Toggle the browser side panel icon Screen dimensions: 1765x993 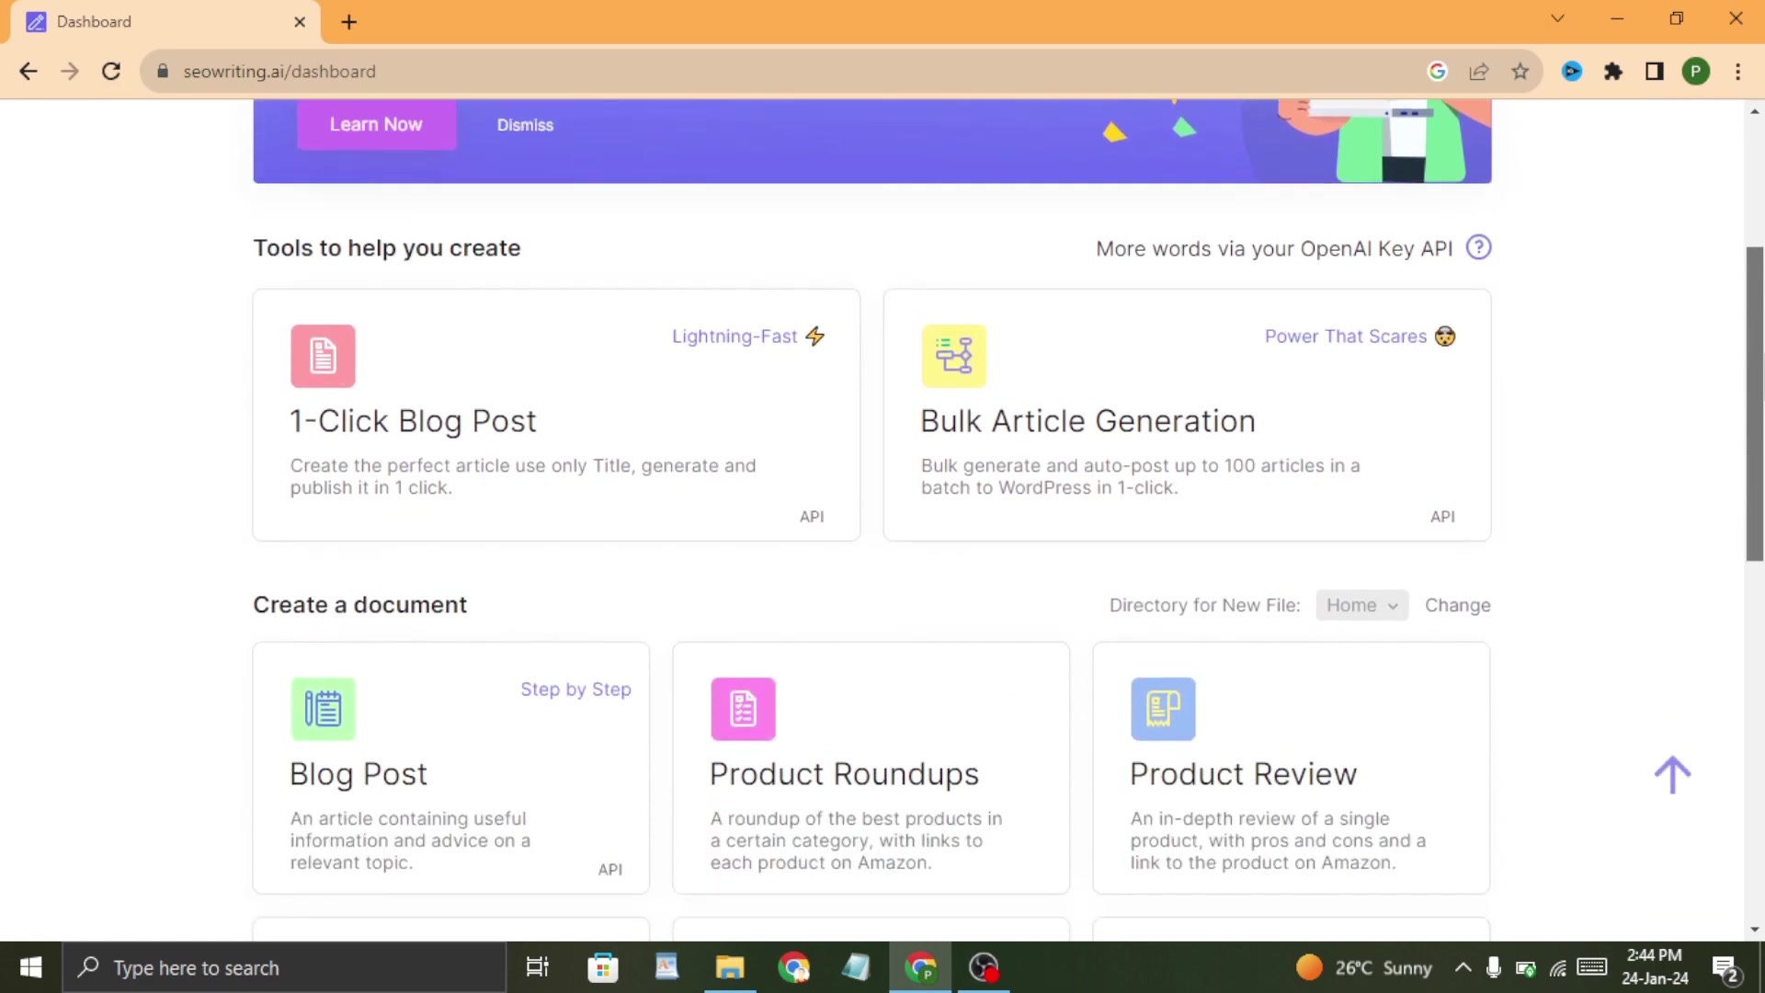[x=1655, y=71]
